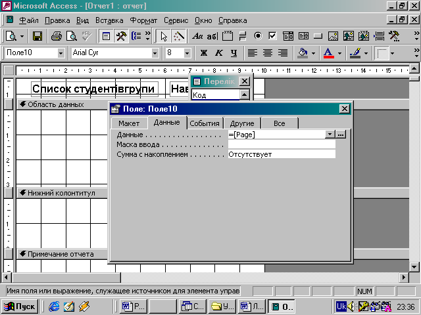The height and width of the screenshot is (315, 421).
Task: Save the report with floppy disk icon
Action: (37, 36)
